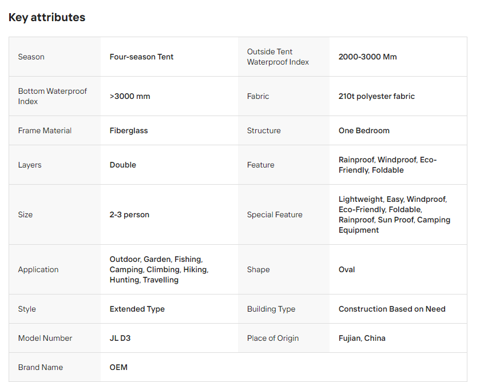Click the One Bedroom structure value
484x382 pixels.
(364, 130)
